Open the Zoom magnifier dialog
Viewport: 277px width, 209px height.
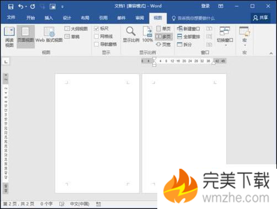click(x=131, y=35)
